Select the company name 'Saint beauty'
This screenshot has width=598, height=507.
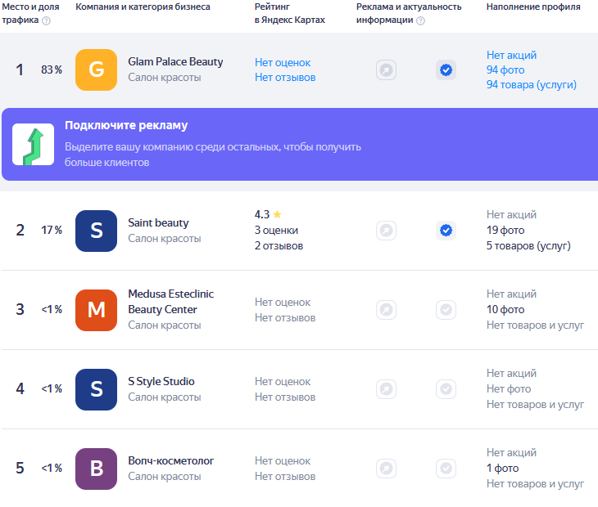[x=158, y=222]
